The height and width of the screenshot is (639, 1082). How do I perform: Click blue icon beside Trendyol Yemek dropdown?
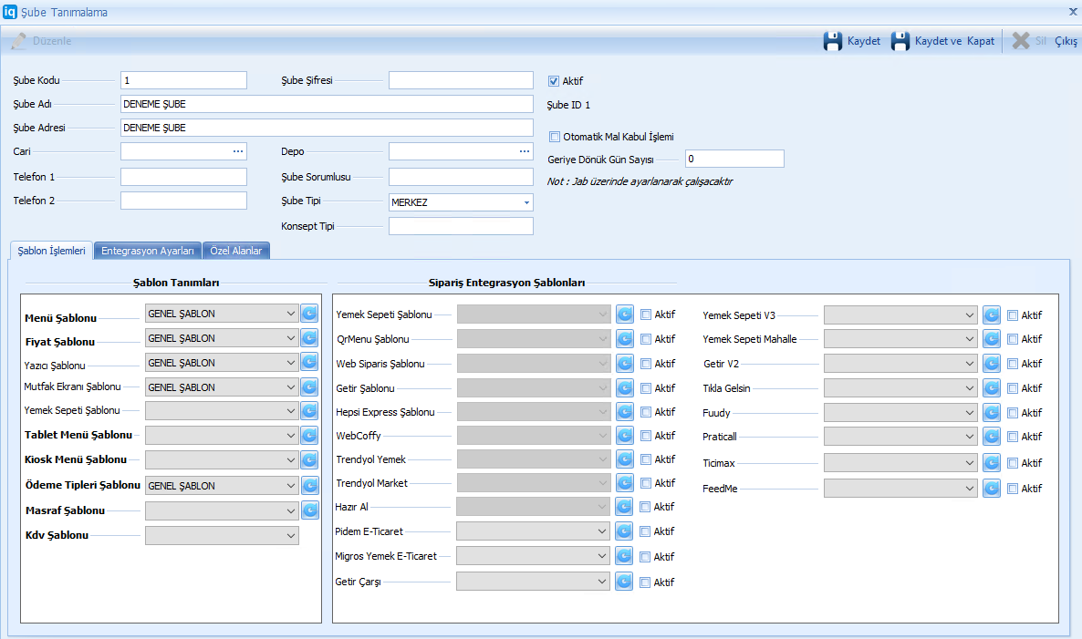(x=624, y=459)
